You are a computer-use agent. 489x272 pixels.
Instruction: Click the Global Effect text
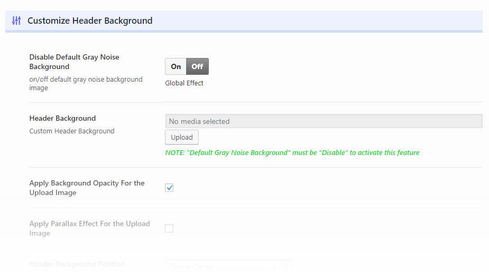point(184,83)
